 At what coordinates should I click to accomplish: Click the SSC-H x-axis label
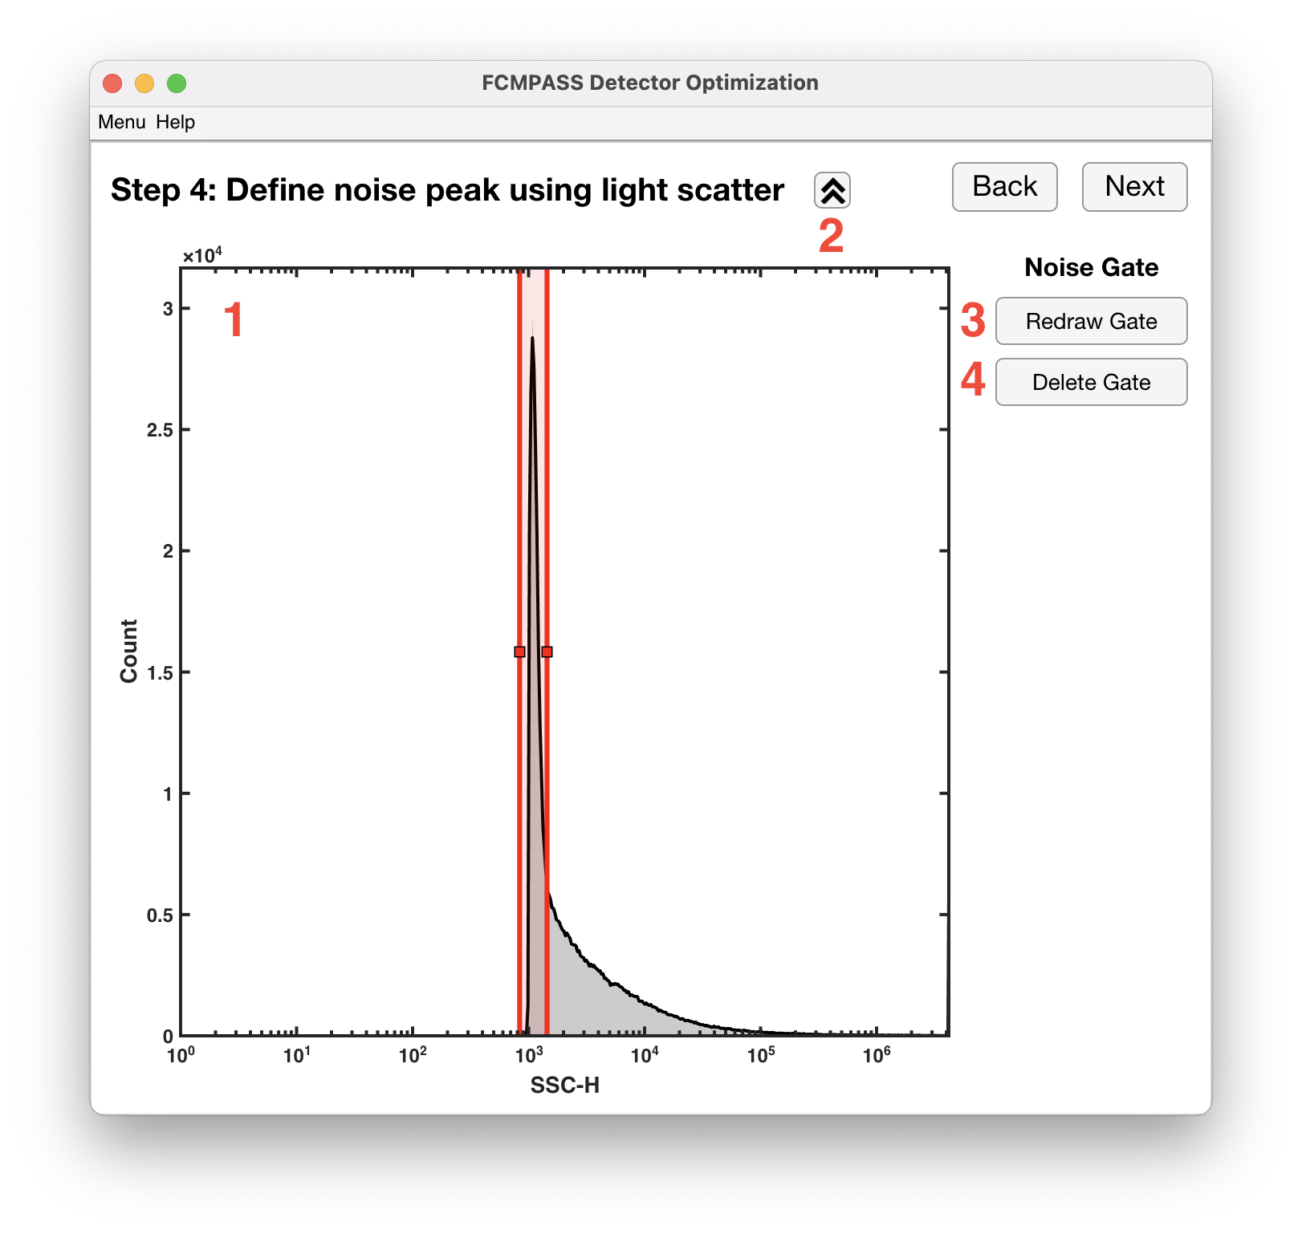(x=564, y=1085)
